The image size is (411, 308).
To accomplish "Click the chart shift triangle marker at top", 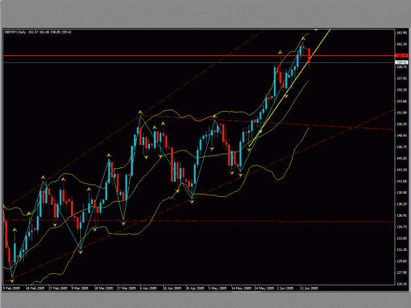I will point(316,30).
